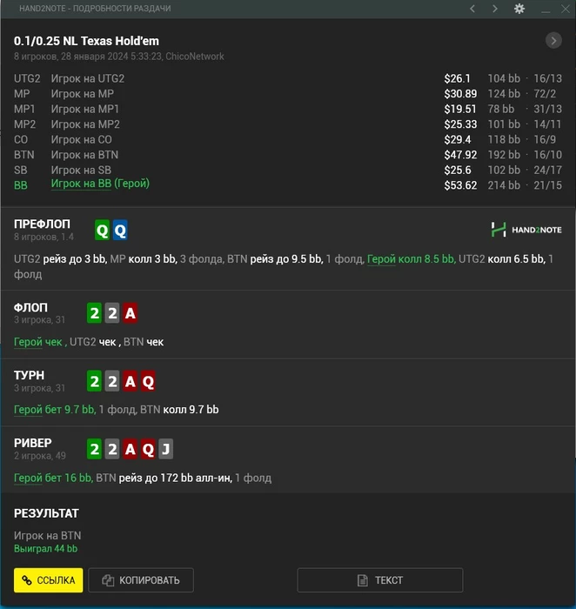Click the Герой чек link on the flop
The width and height of the screenshot is (576, 609).
coord(37,342)
